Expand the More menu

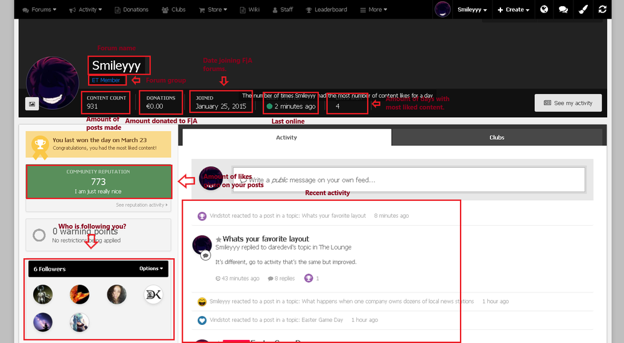373,9
